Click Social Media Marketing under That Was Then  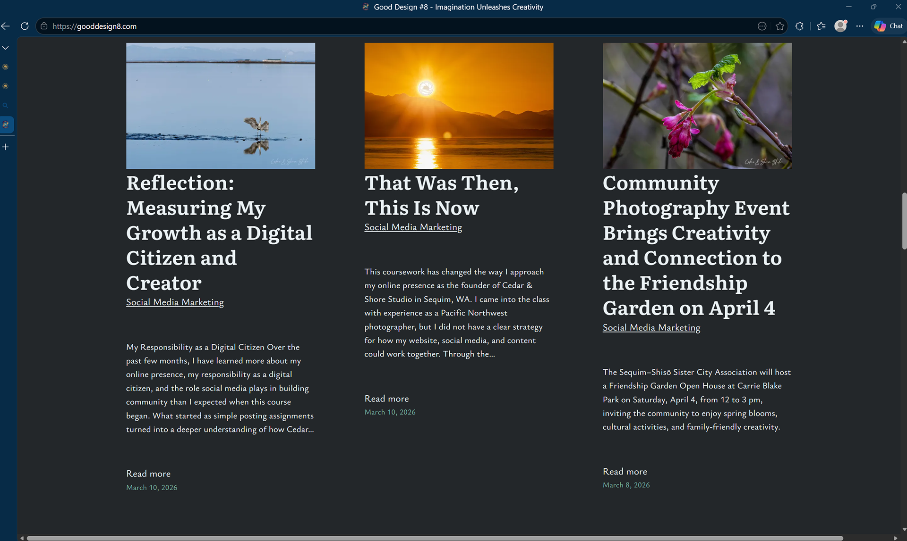tap(413, 227)
